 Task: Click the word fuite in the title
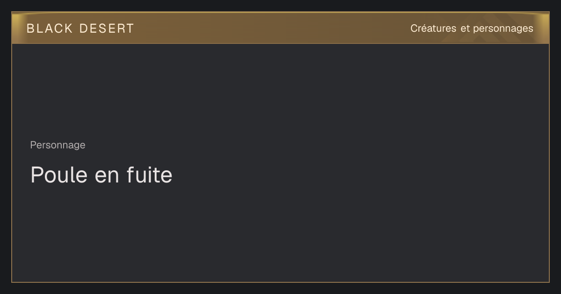tap(149, 175)
